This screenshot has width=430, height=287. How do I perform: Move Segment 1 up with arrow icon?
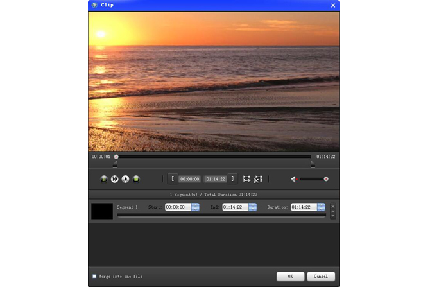pyautogui.click(x=333, y=211)
